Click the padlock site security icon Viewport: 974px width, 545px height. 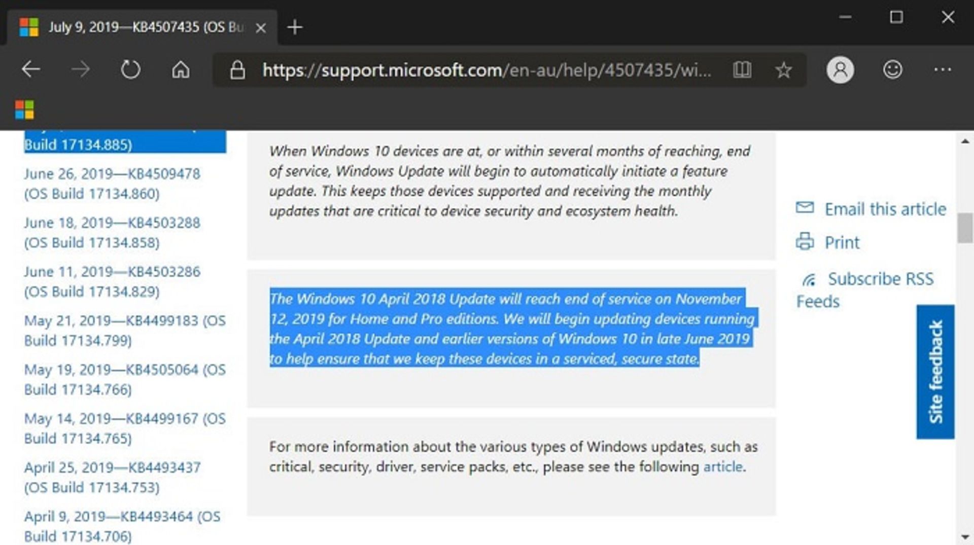[237, 70]
